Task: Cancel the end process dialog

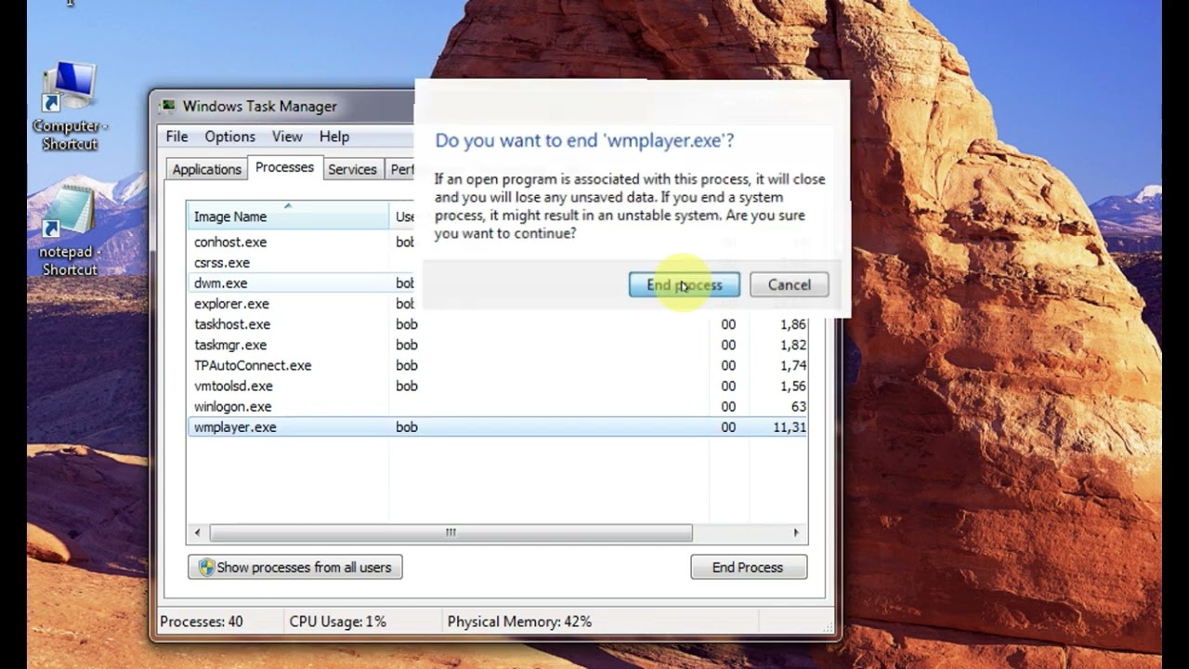Action: [x=789, y=285]
